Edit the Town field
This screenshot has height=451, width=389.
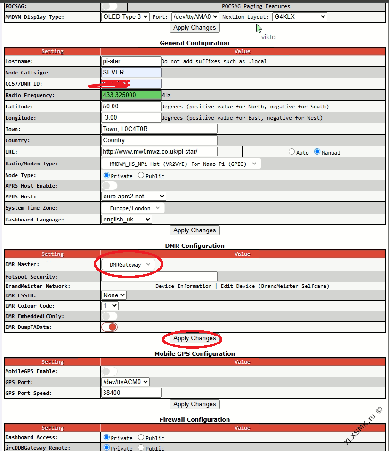(x=159, y=129)
